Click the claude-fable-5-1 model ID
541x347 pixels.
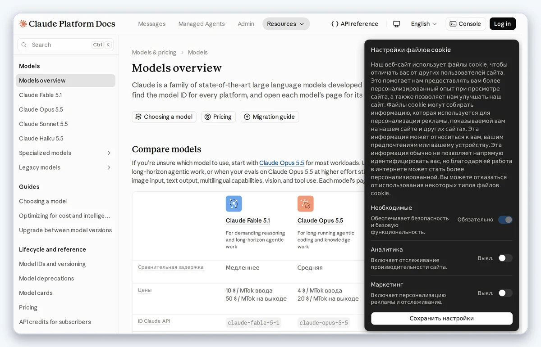coord(253,323)
